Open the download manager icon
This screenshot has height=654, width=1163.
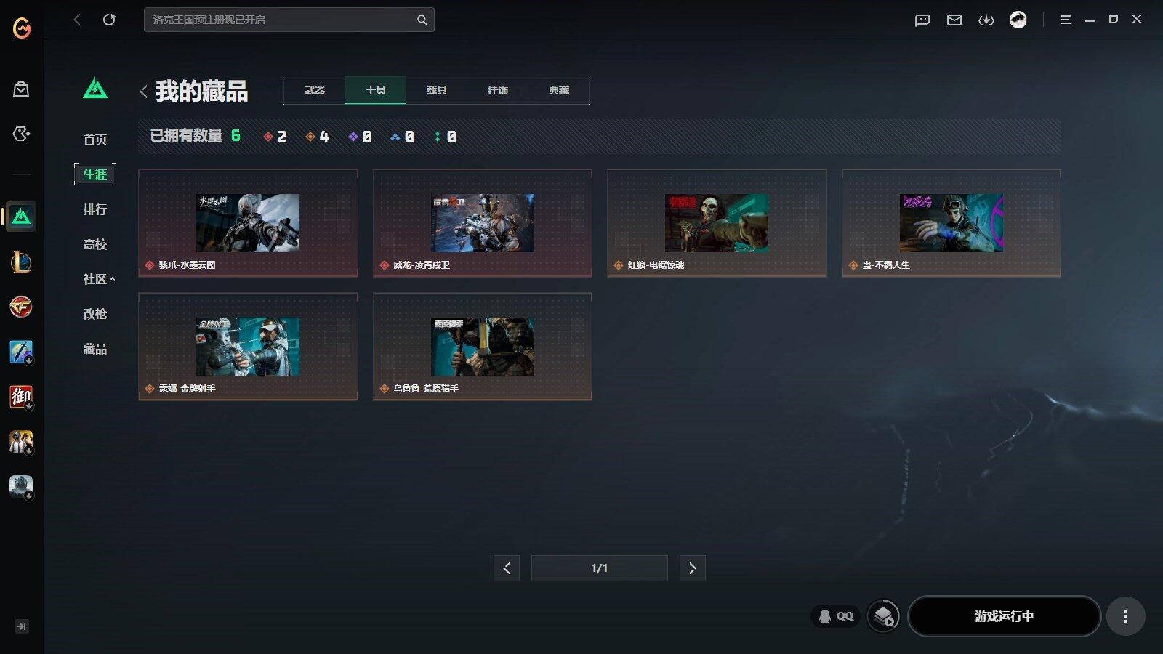click(x=986, y=20)
